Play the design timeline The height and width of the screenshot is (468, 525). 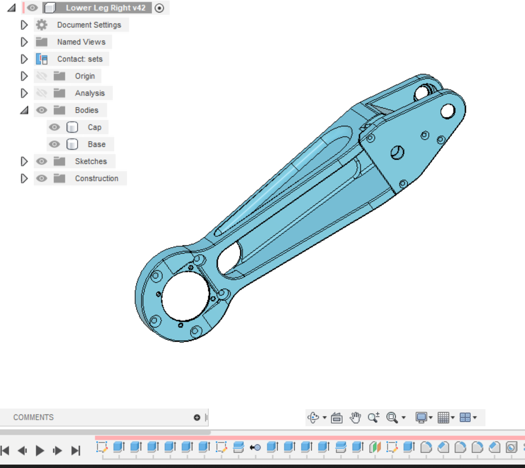click(40, 450)
